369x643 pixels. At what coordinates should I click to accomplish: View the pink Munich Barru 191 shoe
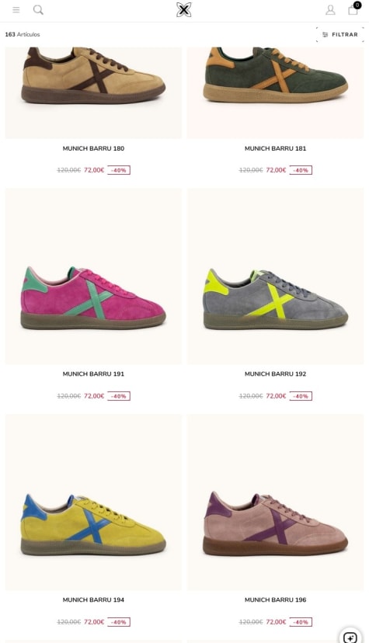[93, 276]
